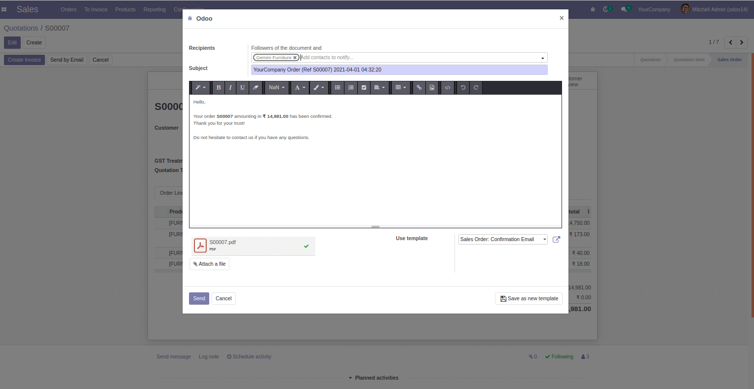Open the recipients contacts dropdown arrow
754x389 pixels.
[x=543, y=58]
